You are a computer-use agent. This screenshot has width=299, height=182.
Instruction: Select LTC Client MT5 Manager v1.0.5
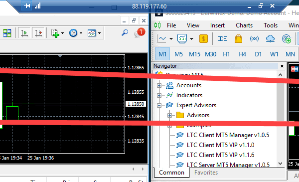click(x=228, y=135)
